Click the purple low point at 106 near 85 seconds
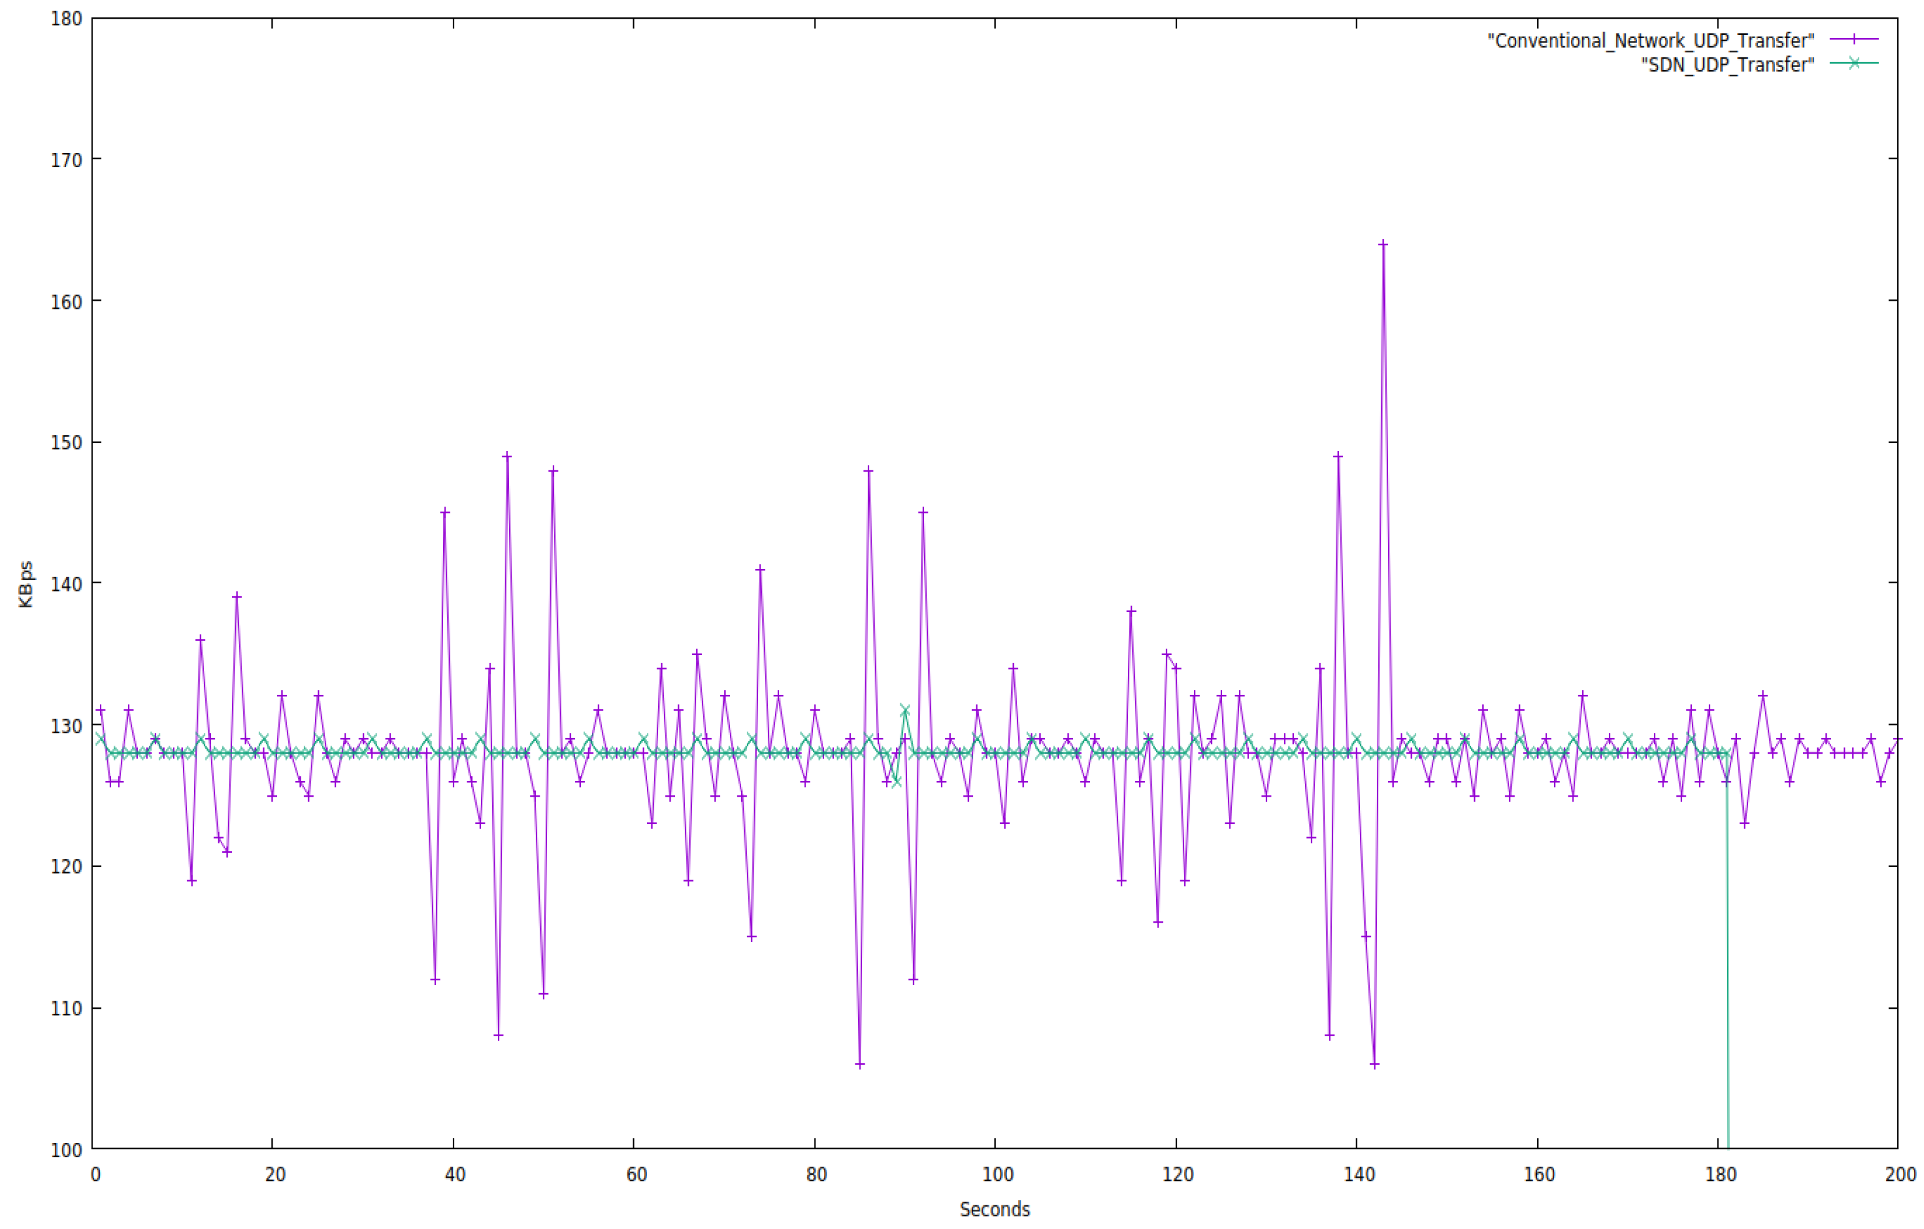The height and width of the screenshot is (1229, 1924). pos(860,1064)
